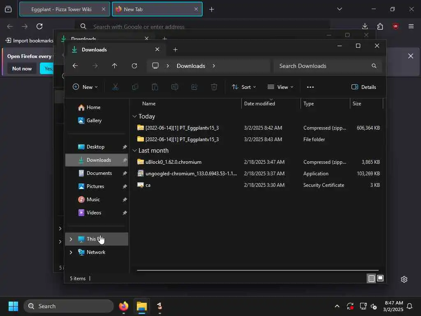Unpin Music from quick access
The image size is (421, 316).
[125, 200]
